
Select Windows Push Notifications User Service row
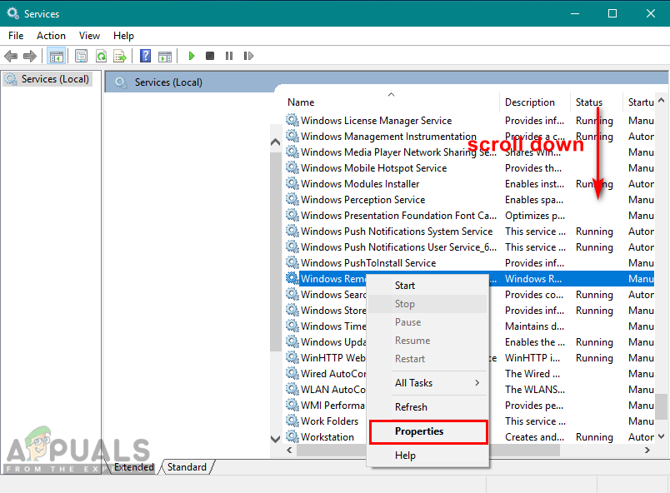point(469,246)
